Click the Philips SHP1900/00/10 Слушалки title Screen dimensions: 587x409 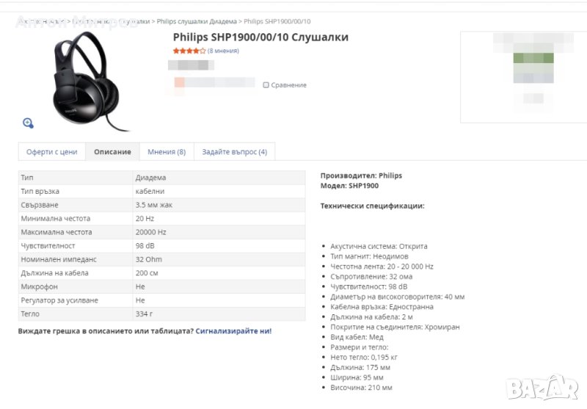point(260,37)
